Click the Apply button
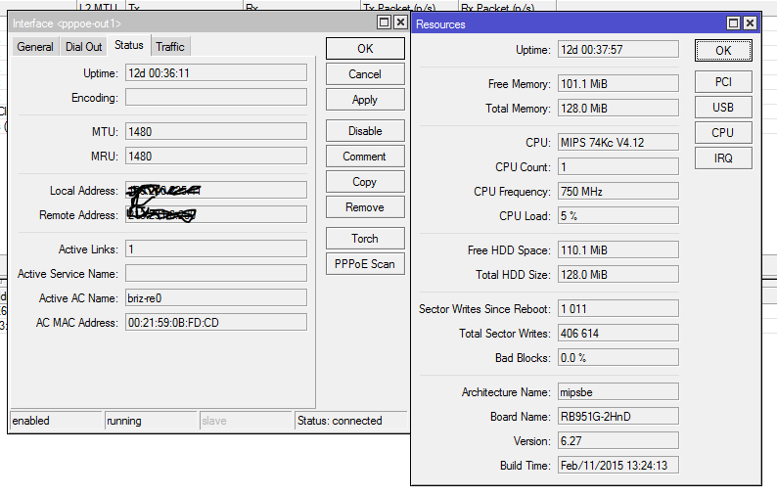777x497 pixels. pyautogui.click(x=364, y=100)
